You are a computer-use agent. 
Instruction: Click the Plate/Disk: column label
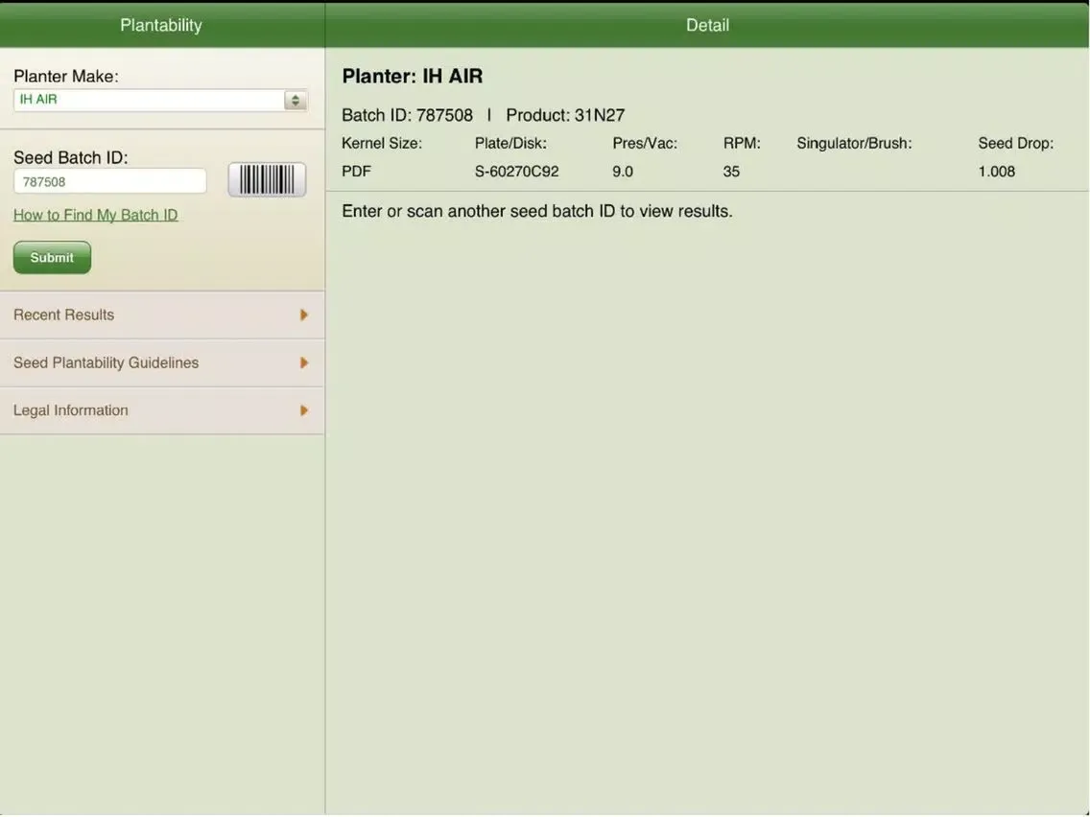pos(510,144)
